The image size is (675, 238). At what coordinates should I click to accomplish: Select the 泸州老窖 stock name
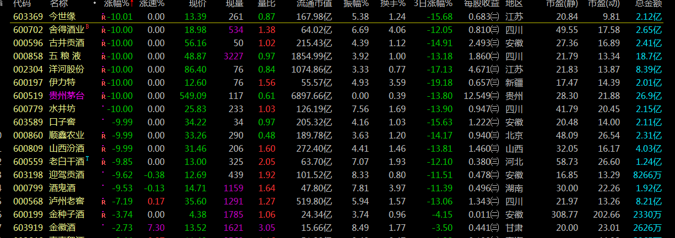67,201
